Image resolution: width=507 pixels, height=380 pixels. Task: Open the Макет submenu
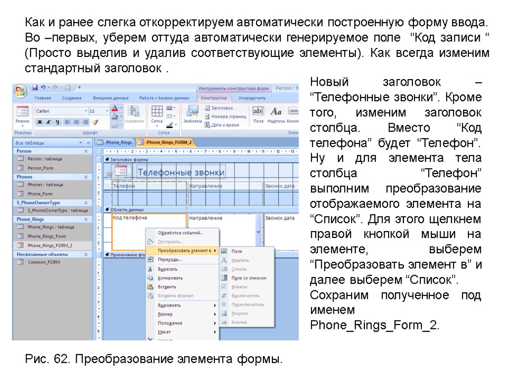(182, 332)
